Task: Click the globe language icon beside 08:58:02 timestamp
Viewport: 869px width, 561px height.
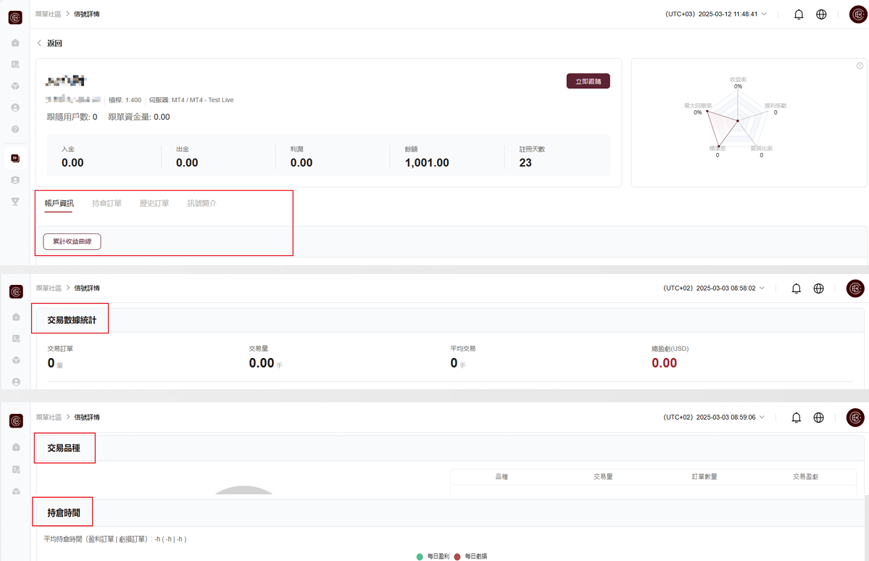Action: (818, 288)
